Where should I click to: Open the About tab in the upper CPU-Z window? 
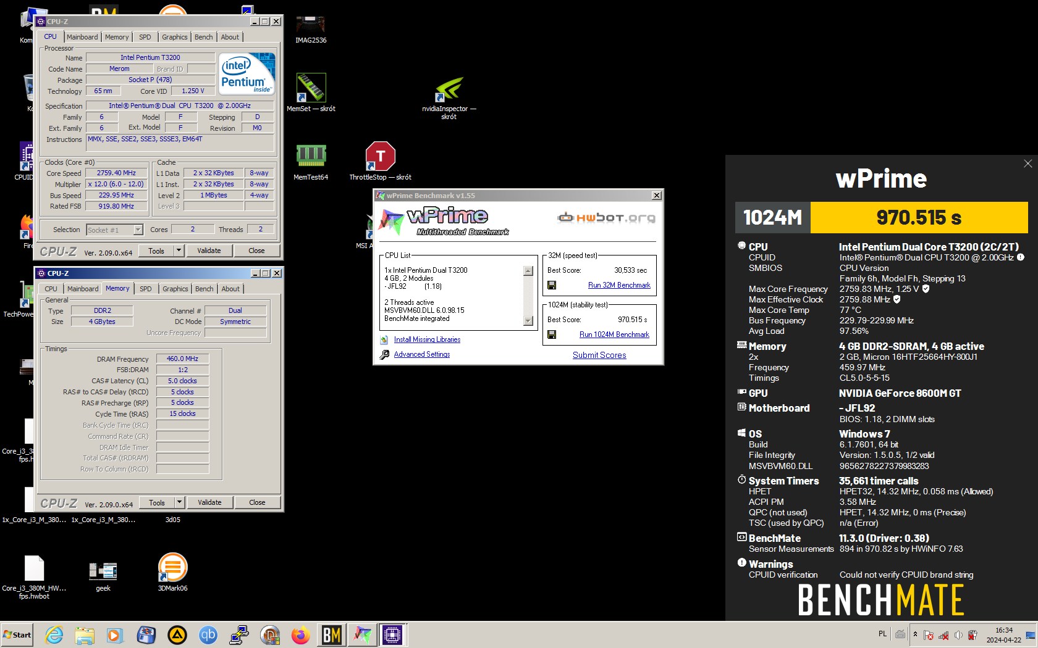(230, 37)
